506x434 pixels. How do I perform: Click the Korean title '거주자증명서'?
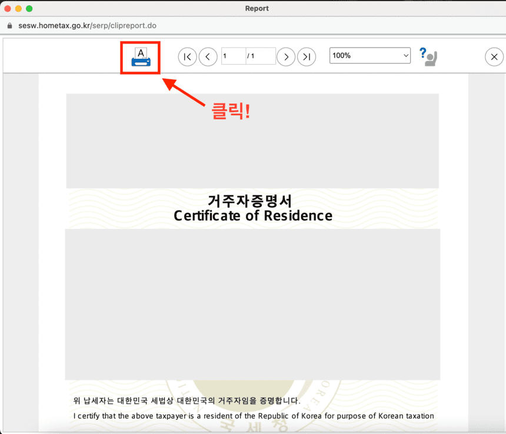(x=250, y=201)
